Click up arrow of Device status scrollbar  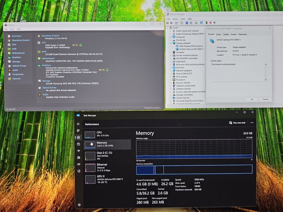[x=266, y=64]
